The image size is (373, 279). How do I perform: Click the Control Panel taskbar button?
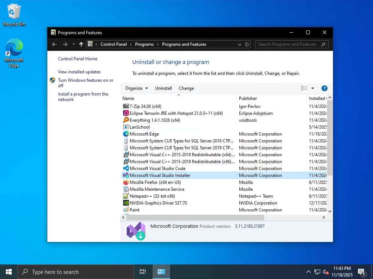pyautogui.click(x=161, y=272)
